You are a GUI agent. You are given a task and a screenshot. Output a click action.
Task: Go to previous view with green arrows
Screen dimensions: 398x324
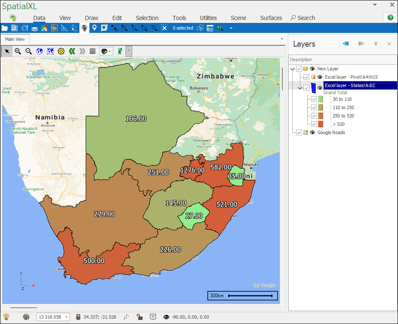[x=72, y=51]
